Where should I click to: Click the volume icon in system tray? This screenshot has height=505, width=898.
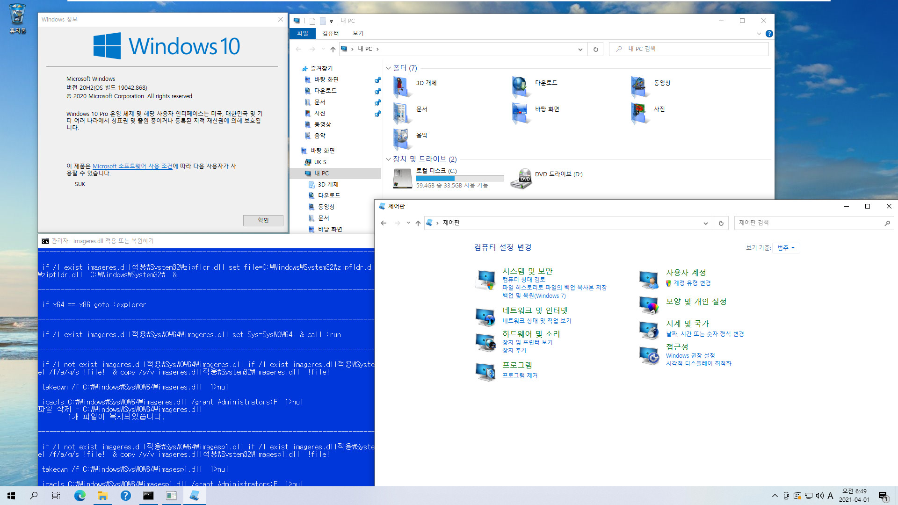(x=819, y=496)
